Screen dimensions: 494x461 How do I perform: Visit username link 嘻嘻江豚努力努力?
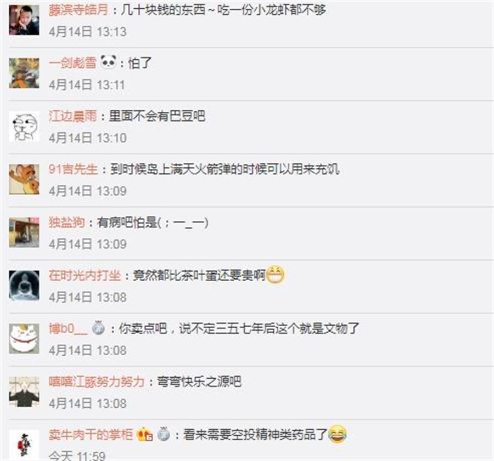(97, 382)
